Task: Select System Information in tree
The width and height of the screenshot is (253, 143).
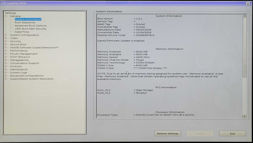Action: tap(28, 19)
